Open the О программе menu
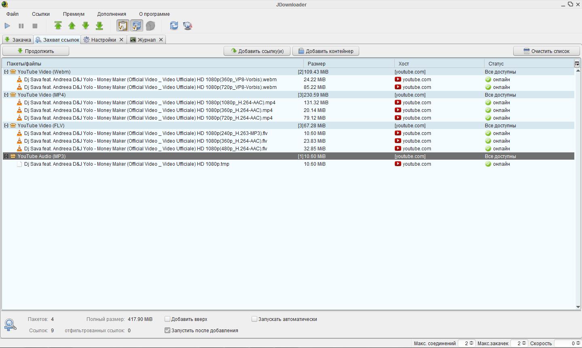Screen dimensions: 582x348 coord(154,14)
